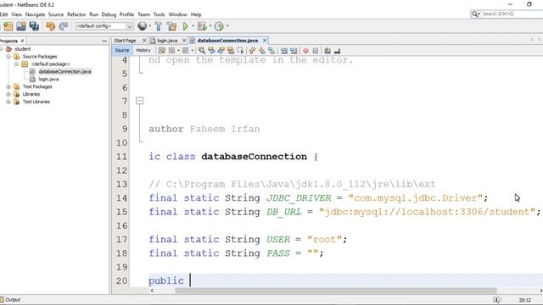Collapse the code fold at line 7
Screen dimensions: 543x305
tap(139, 101)
